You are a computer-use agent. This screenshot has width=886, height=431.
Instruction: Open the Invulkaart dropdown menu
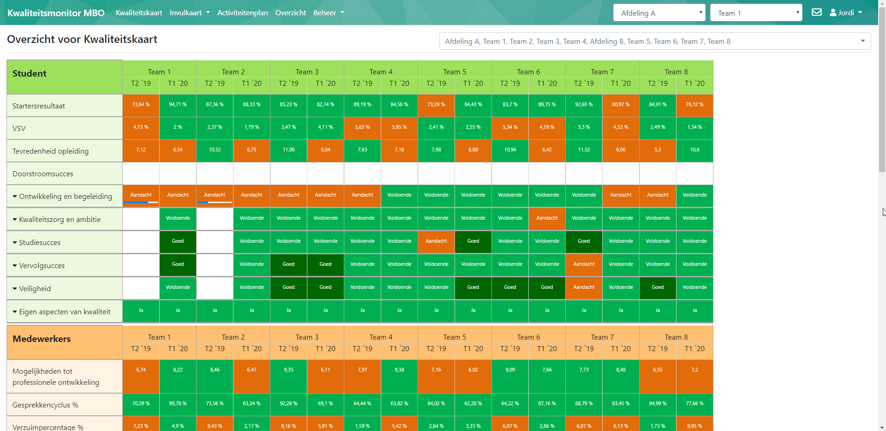tap(189, 12)
